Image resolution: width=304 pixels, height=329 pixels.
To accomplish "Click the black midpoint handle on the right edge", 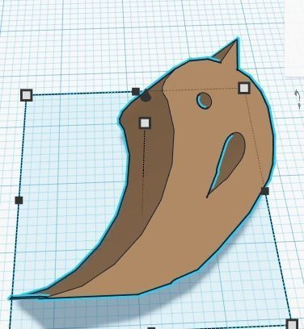I will tap(265, 191).
